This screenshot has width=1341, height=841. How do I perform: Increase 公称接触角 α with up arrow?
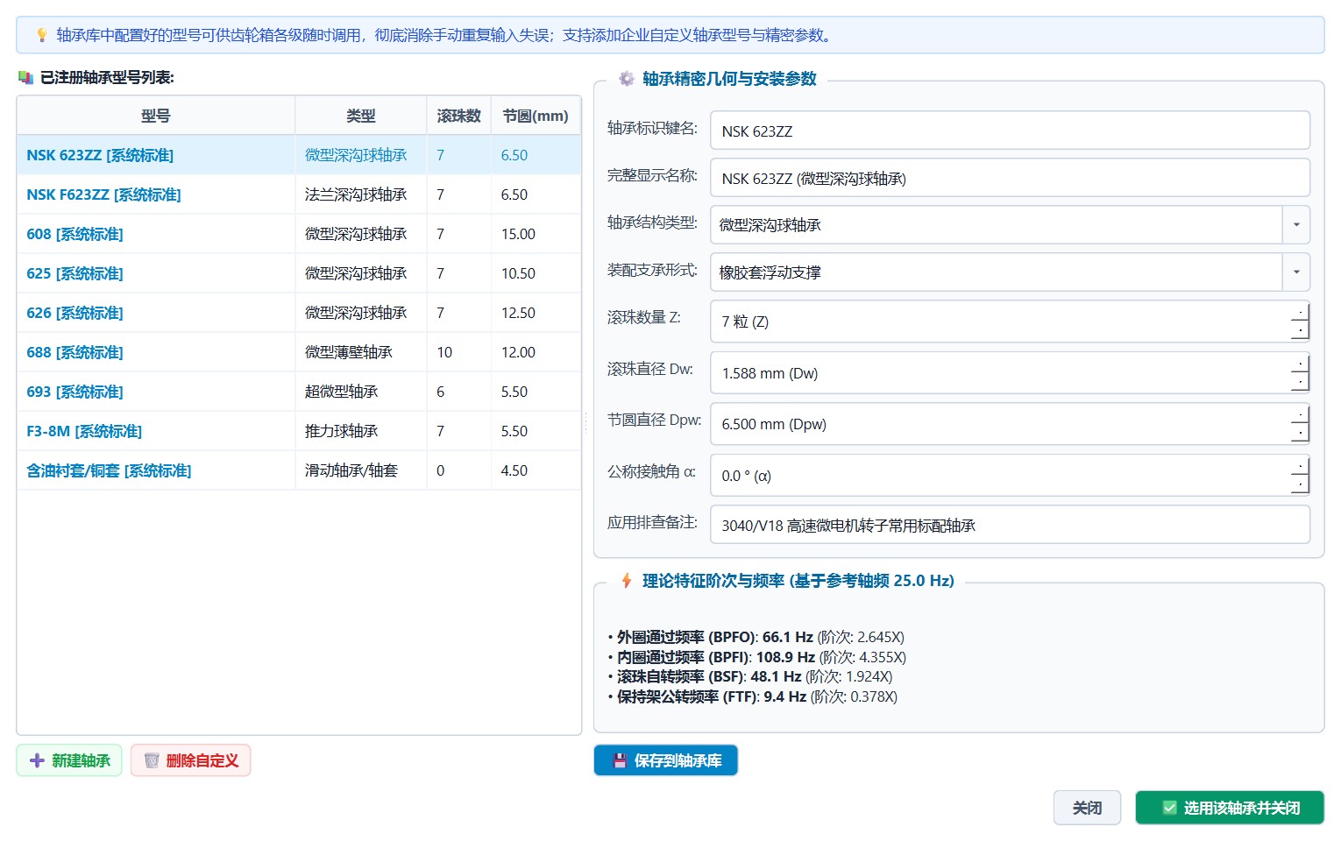[1300, 466]
